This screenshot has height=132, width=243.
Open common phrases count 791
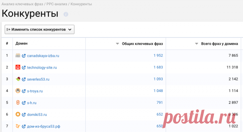(x=160, y=103)
